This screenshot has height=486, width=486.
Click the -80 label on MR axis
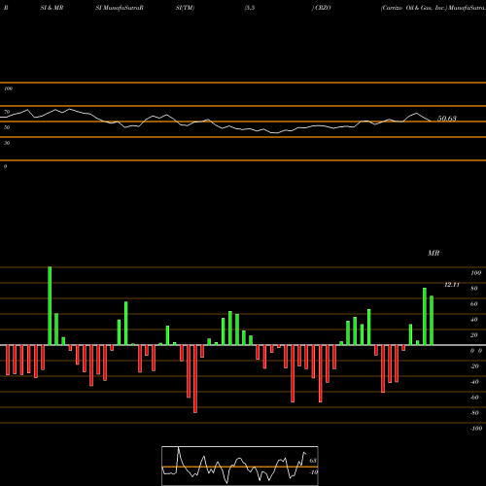click(474, 413)
